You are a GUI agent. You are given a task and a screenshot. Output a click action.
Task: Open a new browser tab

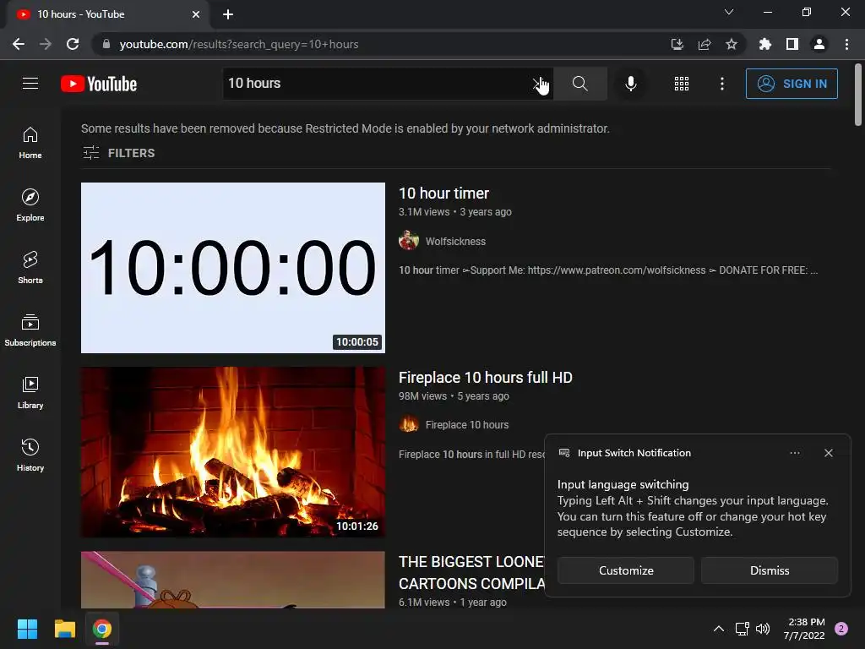pos(228,14)
